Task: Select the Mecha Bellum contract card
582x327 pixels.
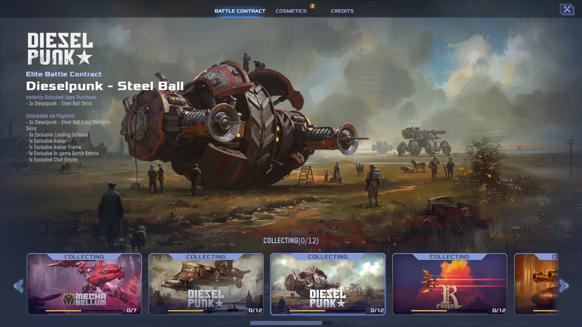Action: coord(84,284)
